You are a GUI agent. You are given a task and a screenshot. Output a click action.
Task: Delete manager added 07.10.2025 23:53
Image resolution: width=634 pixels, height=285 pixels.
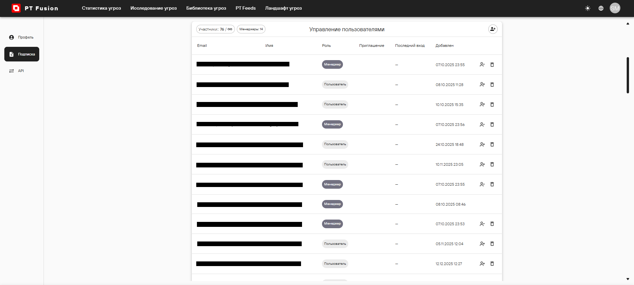tap(492, 224)
